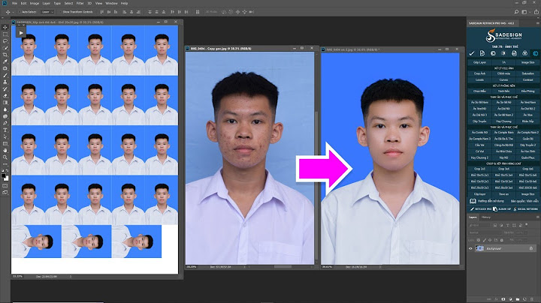The height and width of the screenshot is (303, 541).
Task: Click horizontal scrollbar of middle photo window
Action: pos(283,267)
